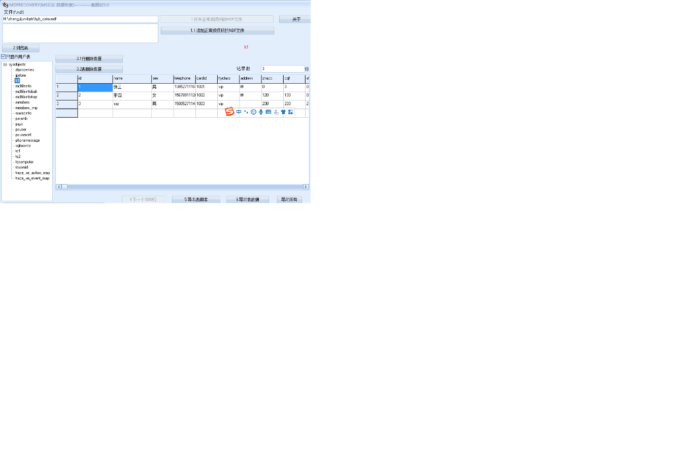700x457 pixels.
Task: Click the name column header
Action: (132, 79)
